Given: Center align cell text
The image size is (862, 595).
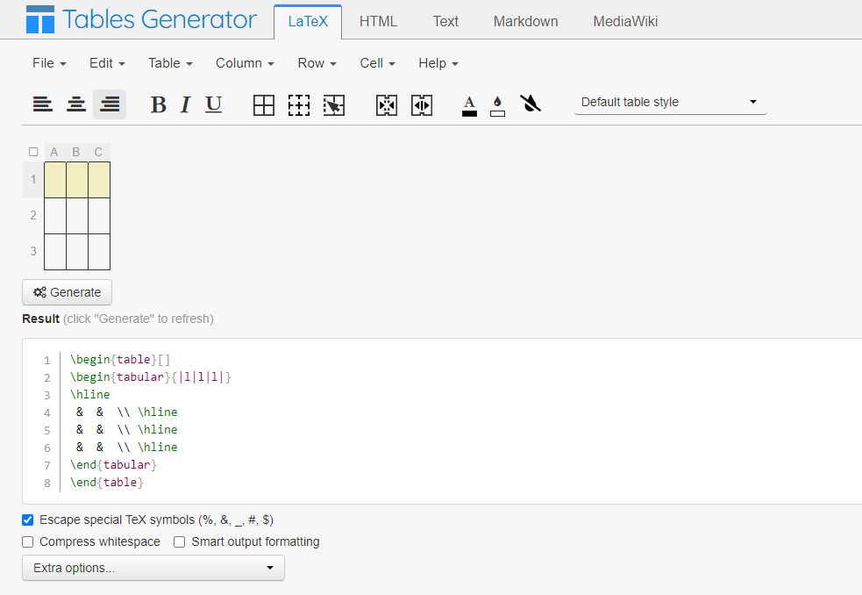Looking at the screenshot, I should pos(76,104).
